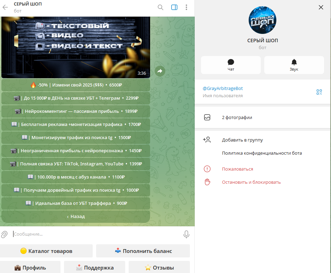Open the 2 фотографии shared media
This screenshot has height=273, width=331.
237,117
